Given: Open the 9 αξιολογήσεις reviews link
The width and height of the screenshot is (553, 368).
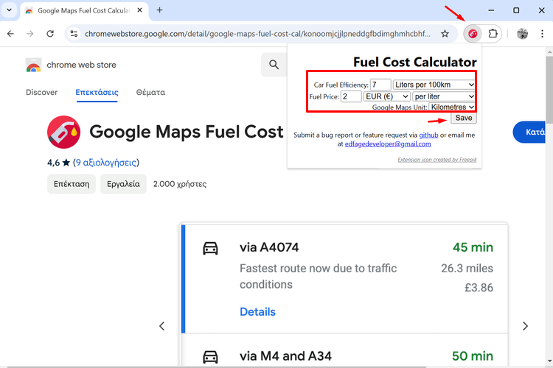Looking at the screenshot, I should [105, 163].
